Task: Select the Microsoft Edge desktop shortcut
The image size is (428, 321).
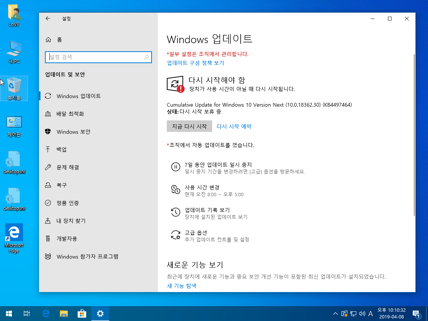Action: click(x=14, y=238)
